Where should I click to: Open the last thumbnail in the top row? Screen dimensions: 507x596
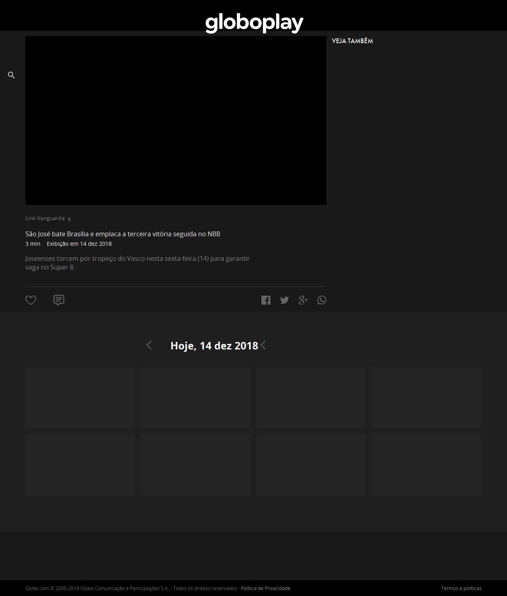click(x=426, y=397)
